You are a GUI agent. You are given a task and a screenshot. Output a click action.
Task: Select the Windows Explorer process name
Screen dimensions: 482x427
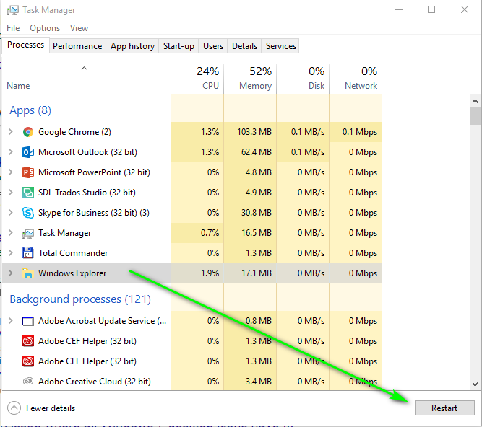[72, 273]
